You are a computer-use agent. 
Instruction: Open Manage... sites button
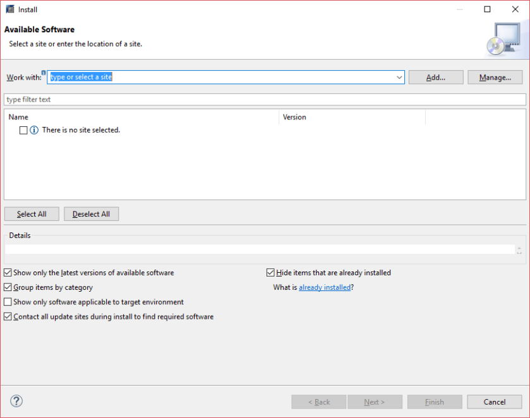pos(495,77)
